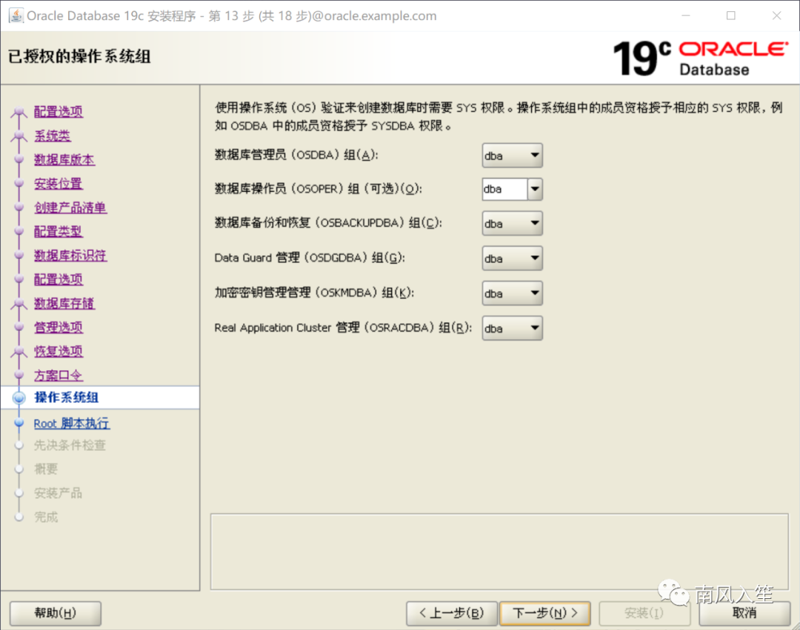Viewport: 800px width, 630px height.
Task: Click the step marker beside 配置类型
Action: tap(19, 232)
